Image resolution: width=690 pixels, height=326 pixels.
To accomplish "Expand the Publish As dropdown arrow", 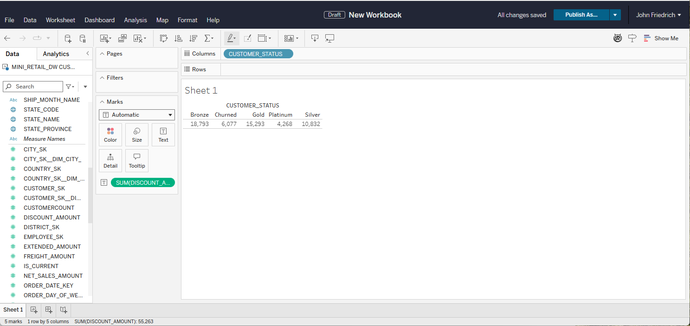I will click(615, 15).
